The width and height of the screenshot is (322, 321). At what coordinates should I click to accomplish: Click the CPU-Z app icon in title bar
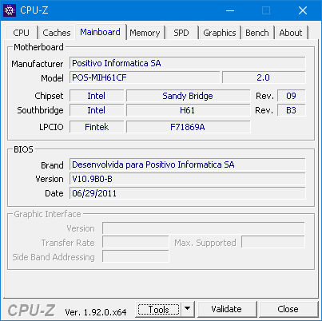[x=10, y=10]
